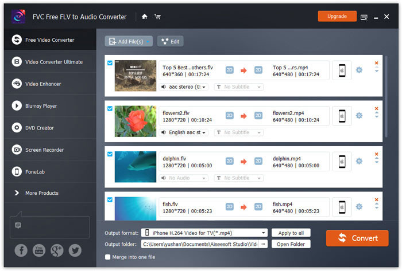Click Apply to all button

291,233
